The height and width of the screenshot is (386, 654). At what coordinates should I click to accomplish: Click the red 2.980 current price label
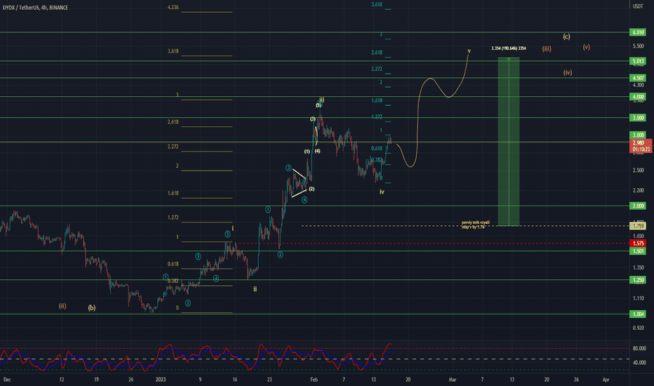[640, 146]
